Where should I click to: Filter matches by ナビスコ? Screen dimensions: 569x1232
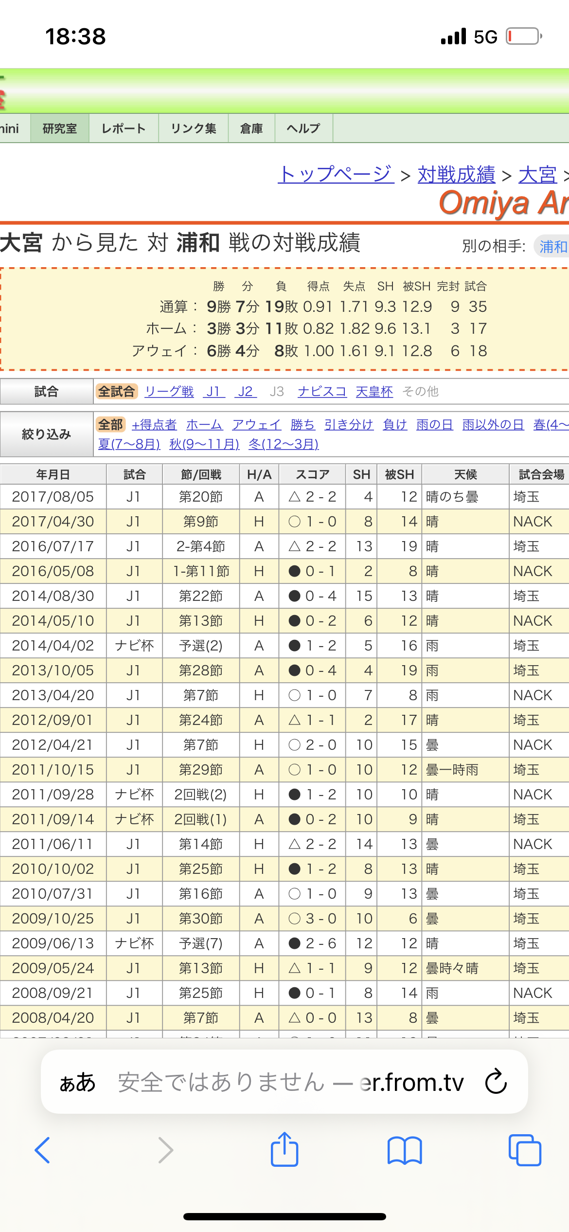(x=322, y=391)
